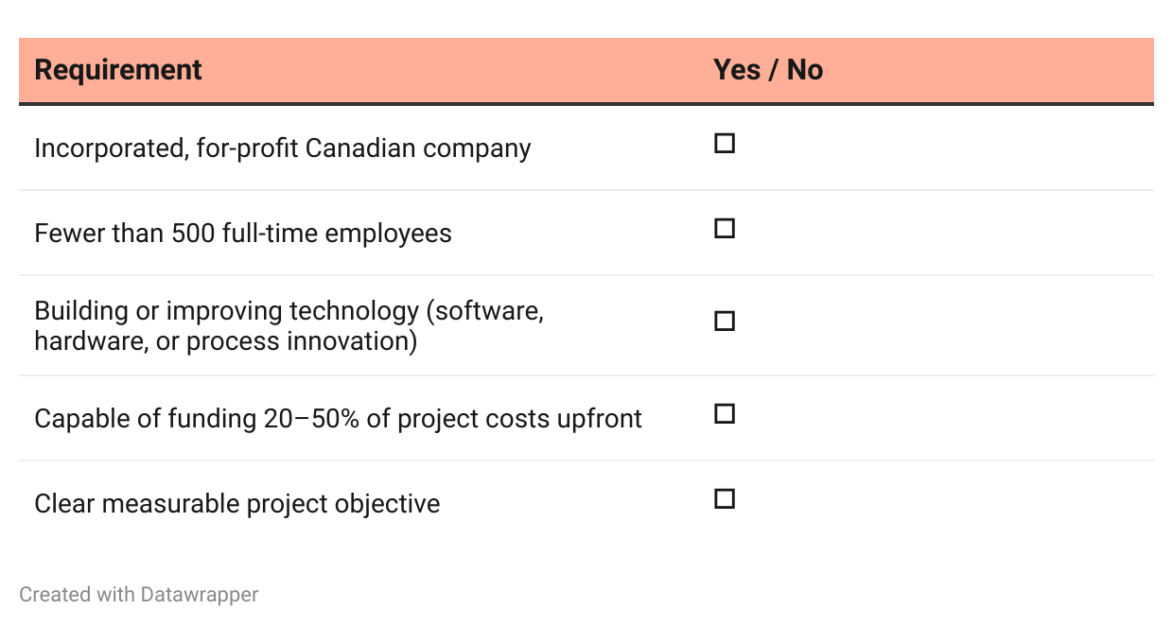Tick the Fewer than 500 employees checkbox
The width and height of the screenshot is (1173, 626).
pos(725,229)
